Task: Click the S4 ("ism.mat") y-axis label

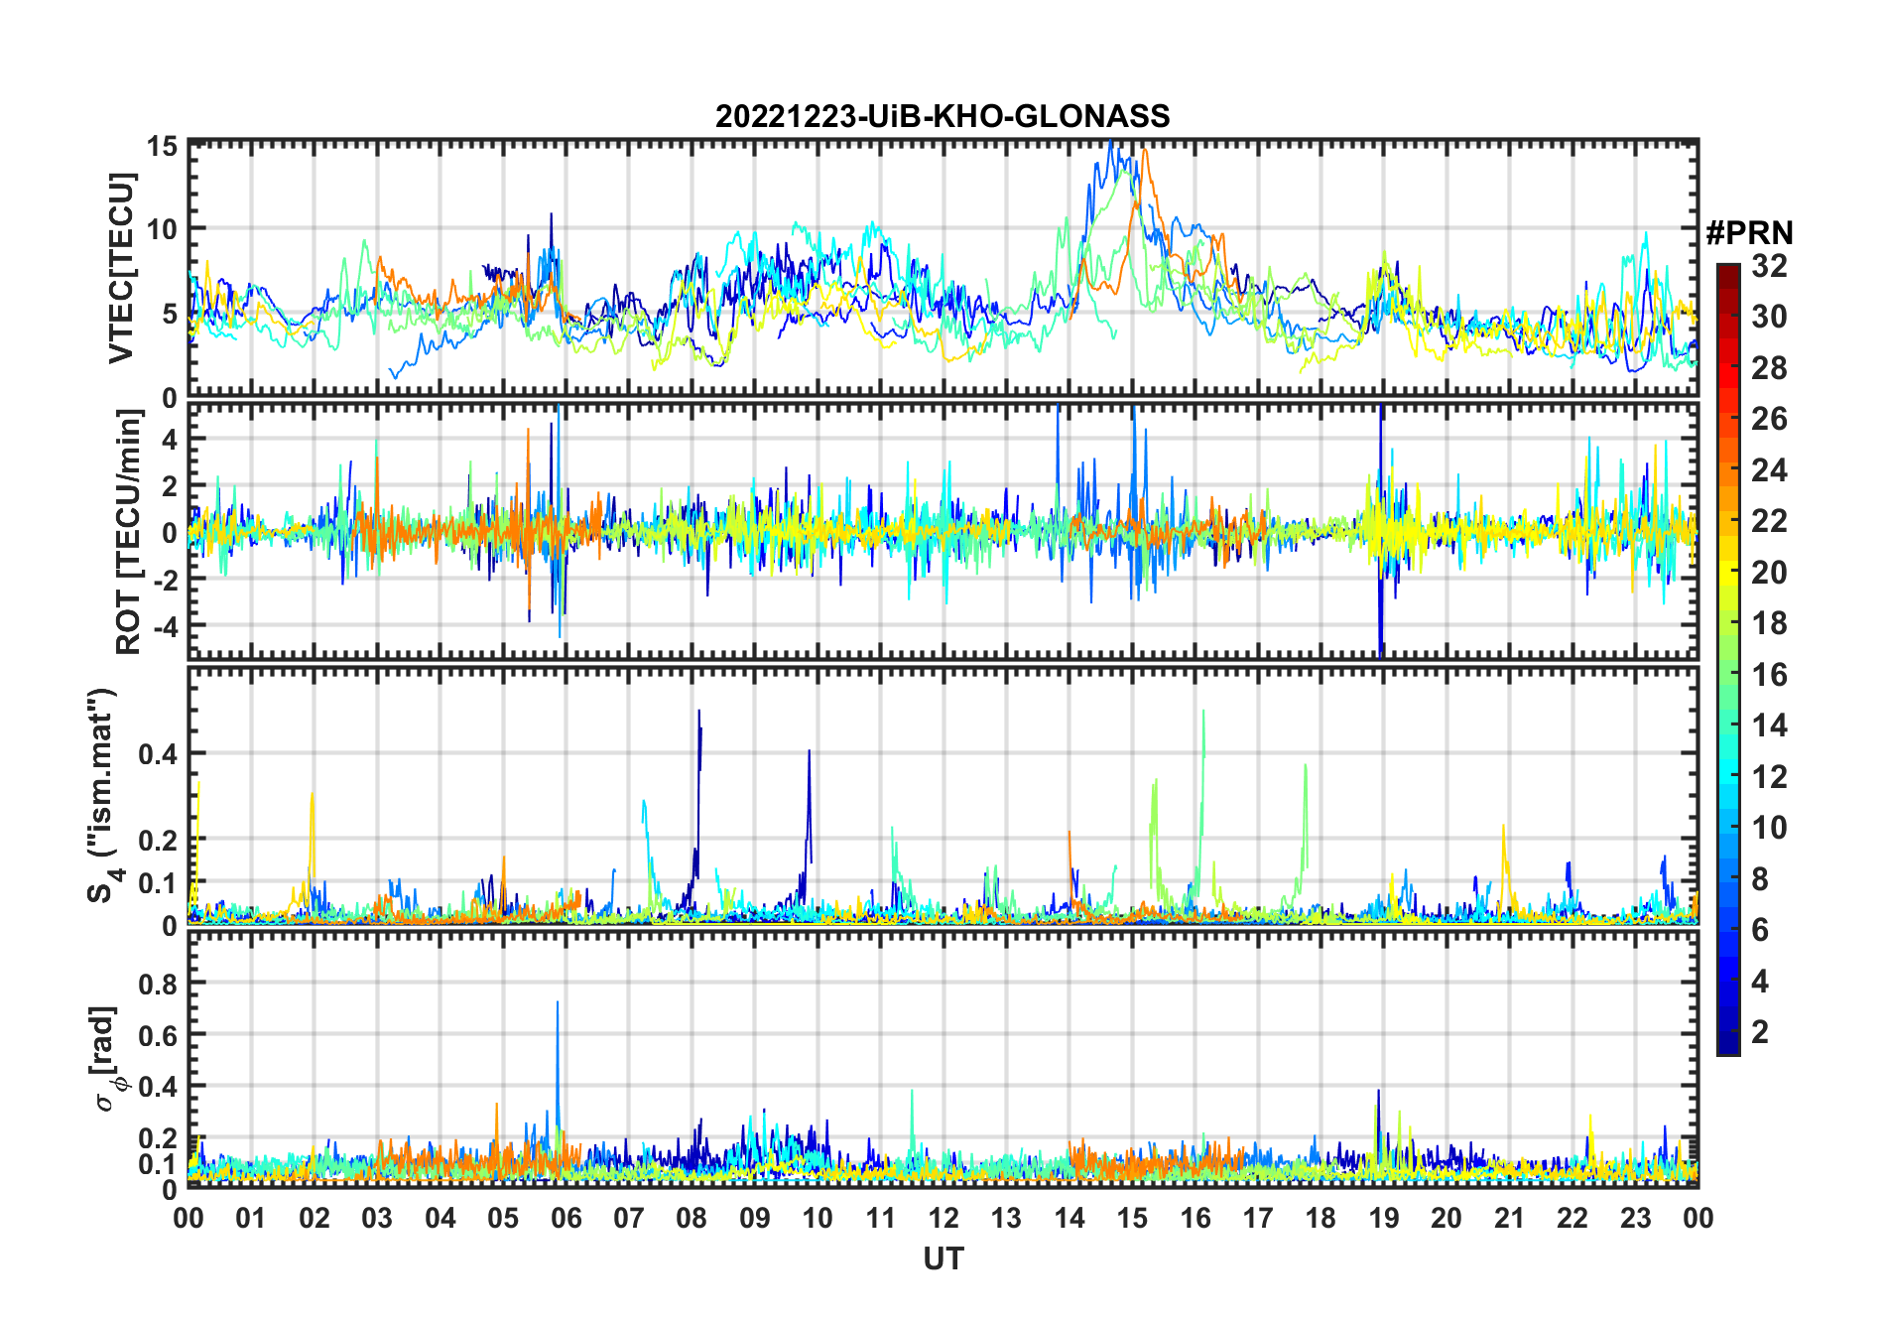Action: [x=103, y=795]
